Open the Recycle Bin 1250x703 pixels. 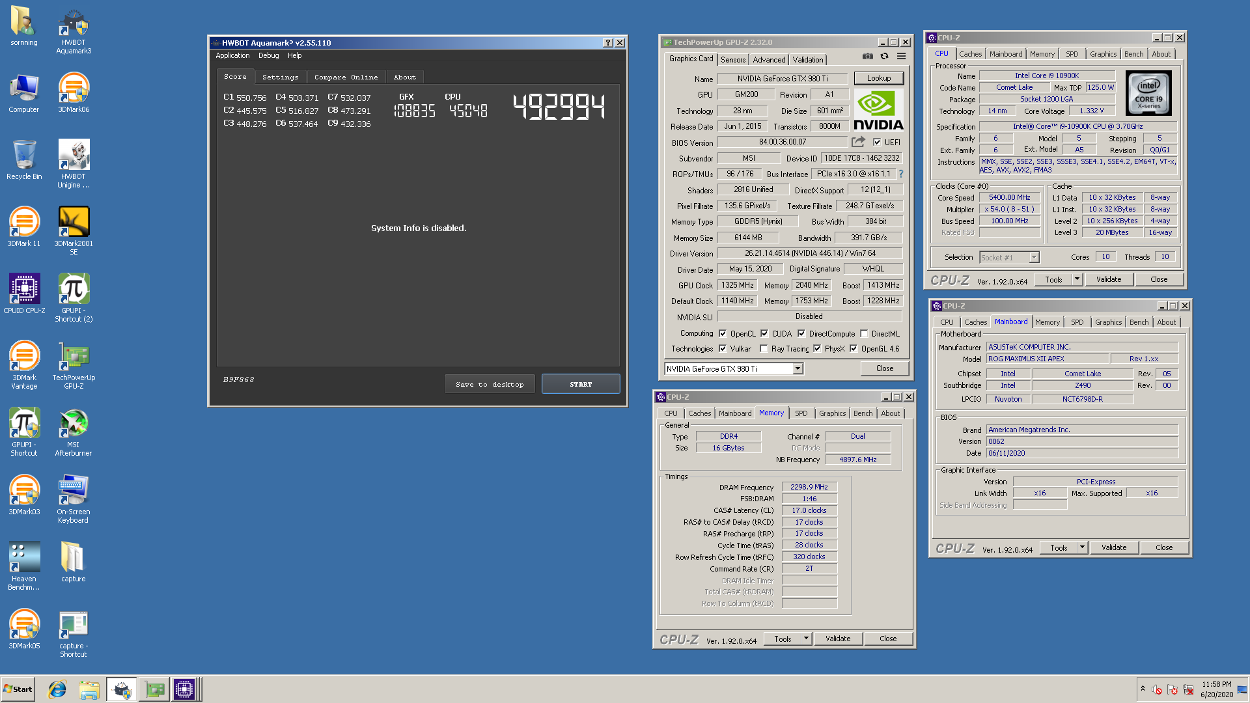pyautogui.click(x=24, y=159)
